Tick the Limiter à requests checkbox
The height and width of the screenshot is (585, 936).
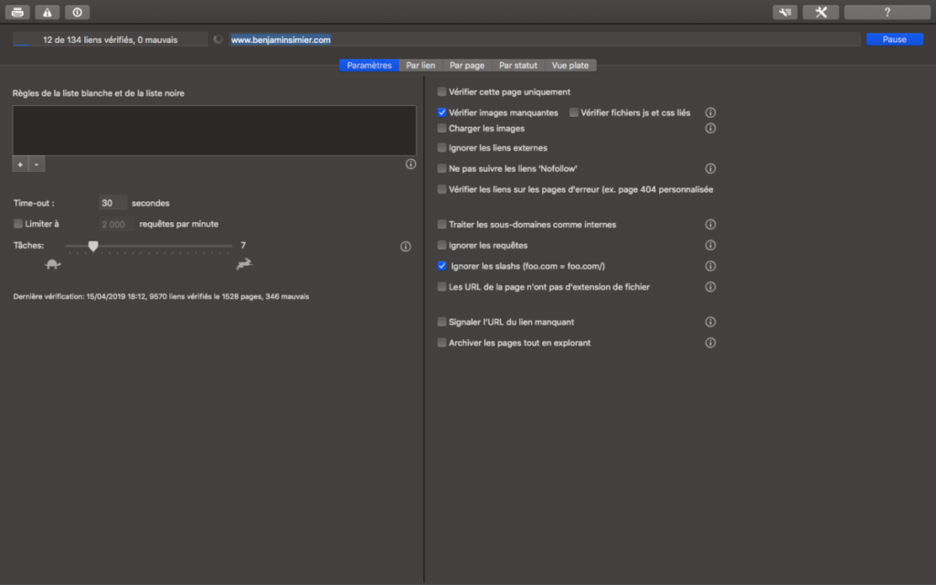coord(18,224)
